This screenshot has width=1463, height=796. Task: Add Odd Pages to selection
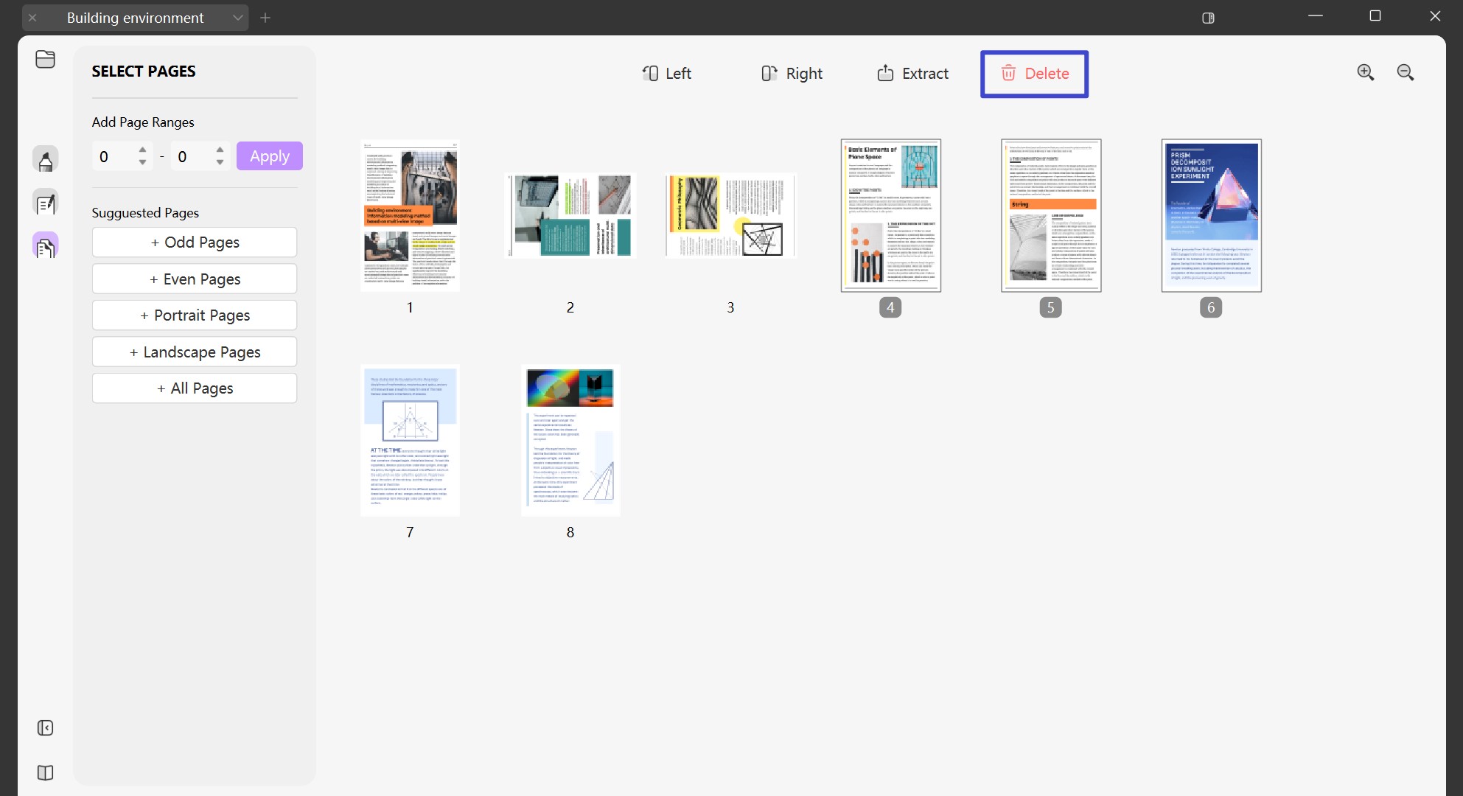[195, 242]
